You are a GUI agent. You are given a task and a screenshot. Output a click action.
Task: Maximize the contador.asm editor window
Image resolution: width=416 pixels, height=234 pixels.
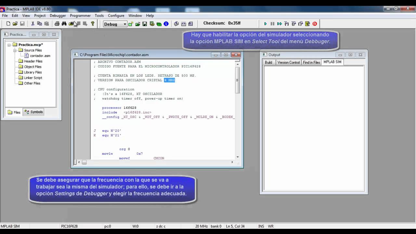(x=226, y=55)
